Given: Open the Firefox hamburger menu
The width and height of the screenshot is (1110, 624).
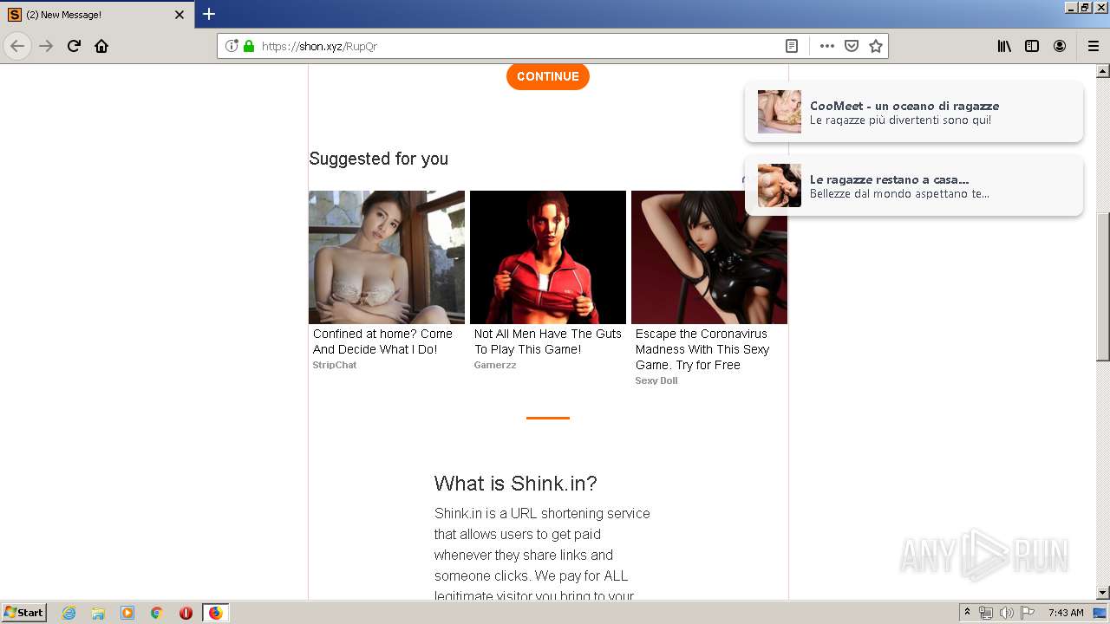Looking at the screenshot, I should [x=1094, y=46].
